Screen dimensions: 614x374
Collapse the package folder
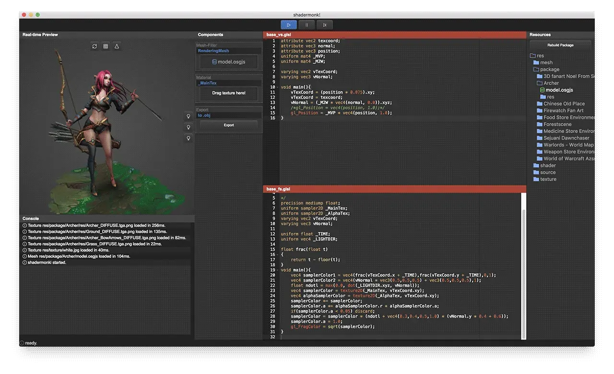536,69
